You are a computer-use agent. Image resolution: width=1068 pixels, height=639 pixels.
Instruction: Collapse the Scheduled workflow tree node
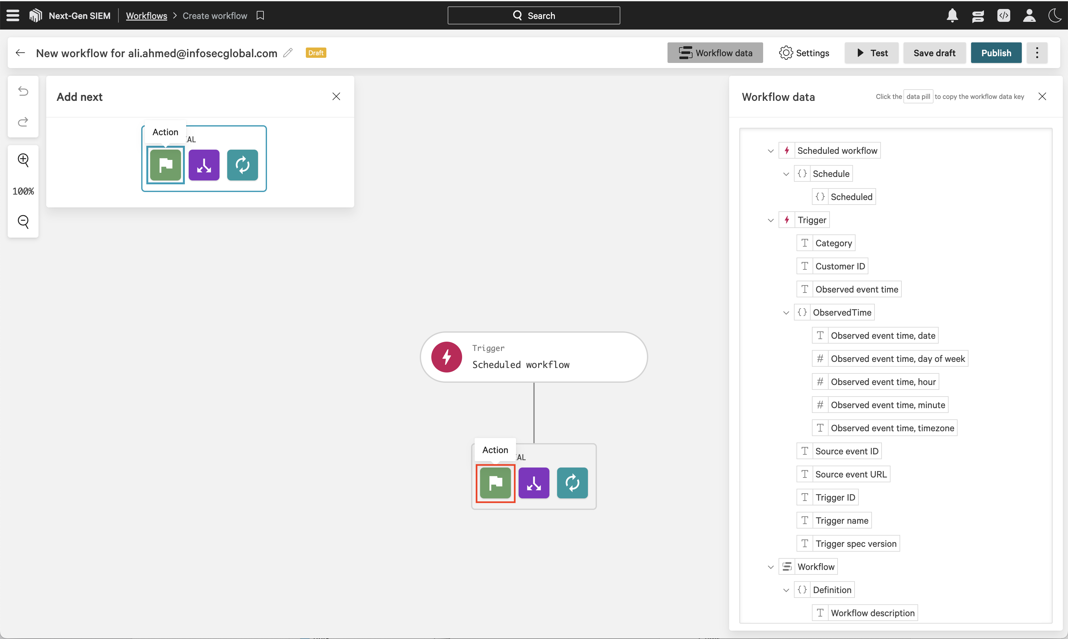(771, 151)
